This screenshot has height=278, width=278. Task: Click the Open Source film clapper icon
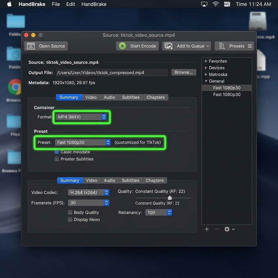click(x=31, y=46)
